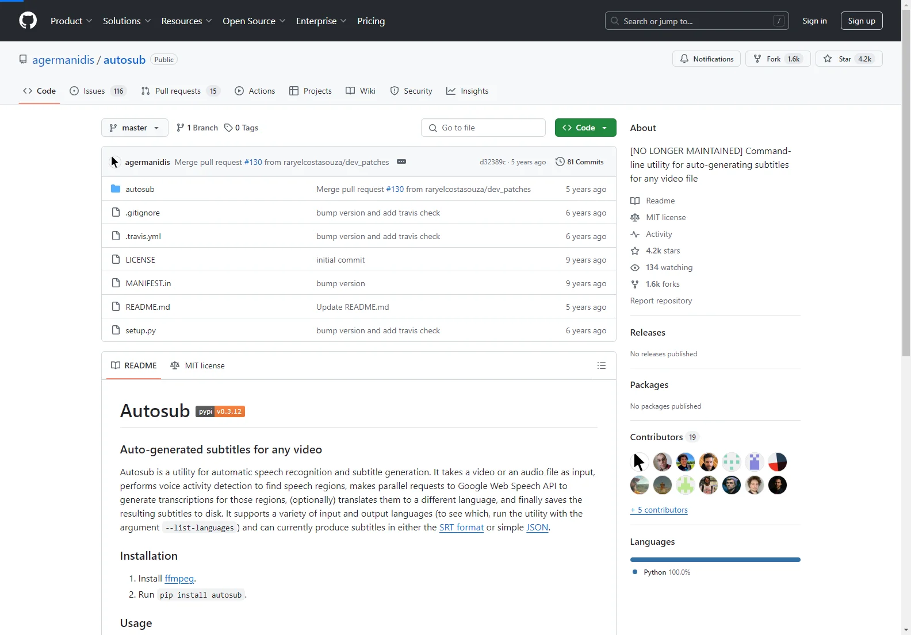The image size is (911, 635).
Task: Click the GitHub logo icon
Action: [x=28, y=21]
